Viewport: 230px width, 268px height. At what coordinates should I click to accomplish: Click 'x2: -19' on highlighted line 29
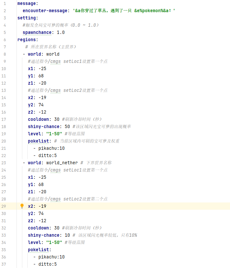click(x=37, y=206)
